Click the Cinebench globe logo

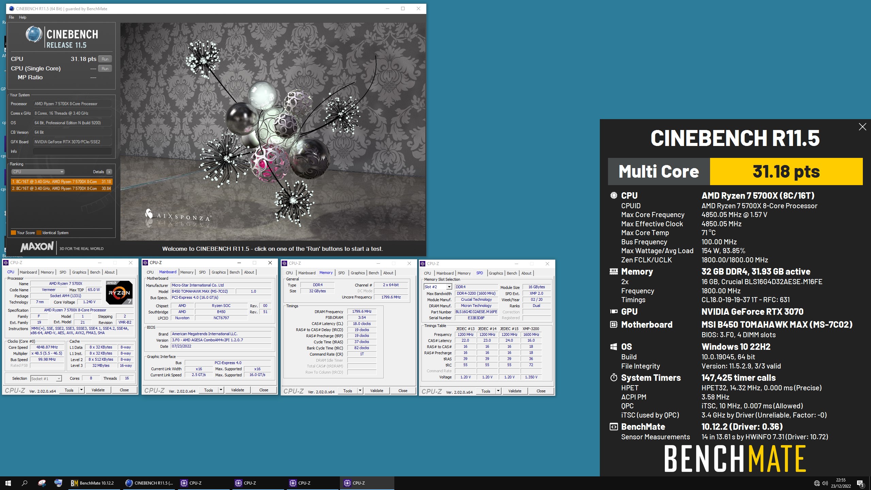tap(34, 35)
